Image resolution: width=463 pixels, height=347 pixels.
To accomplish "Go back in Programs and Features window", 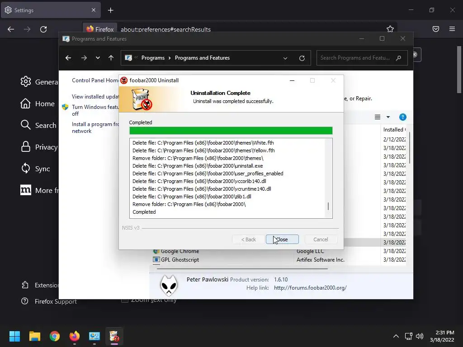I will click(68, 58).
